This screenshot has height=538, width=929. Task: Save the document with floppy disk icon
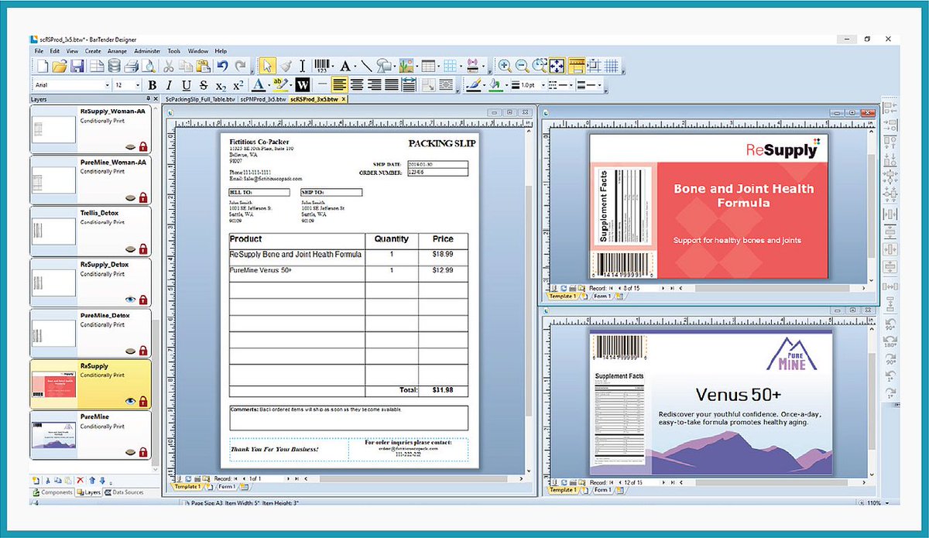pos(77,67)
